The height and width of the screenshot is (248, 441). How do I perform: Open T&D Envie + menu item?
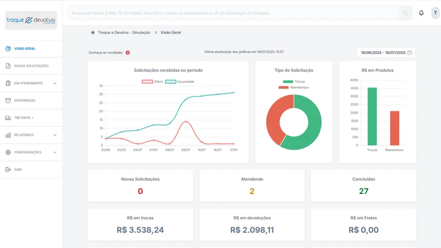point(31,118)
